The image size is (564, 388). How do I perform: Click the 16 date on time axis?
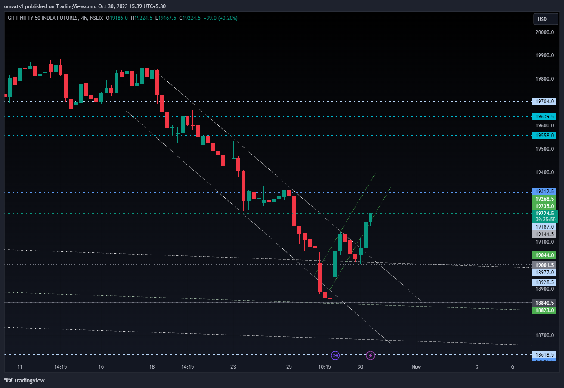[101, 367]
